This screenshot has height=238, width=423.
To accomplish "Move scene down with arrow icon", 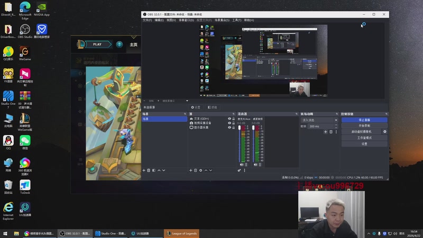I will 164,170.
